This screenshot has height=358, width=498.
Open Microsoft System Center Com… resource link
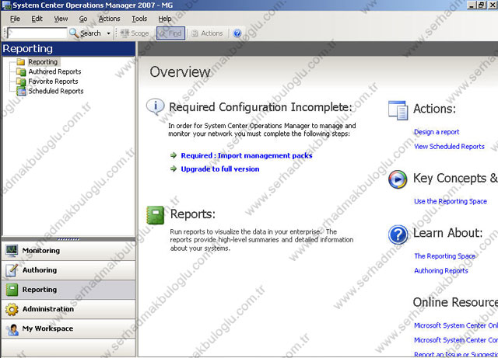pyautogui.click(x=456, y=340)
